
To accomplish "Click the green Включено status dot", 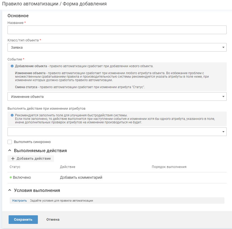I will pos(11,177).
